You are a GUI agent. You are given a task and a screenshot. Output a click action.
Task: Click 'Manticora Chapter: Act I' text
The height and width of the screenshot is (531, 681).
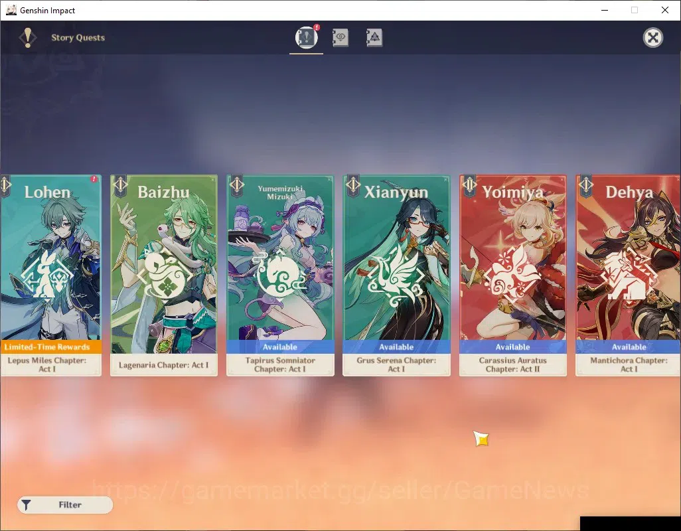click(629, 364)
